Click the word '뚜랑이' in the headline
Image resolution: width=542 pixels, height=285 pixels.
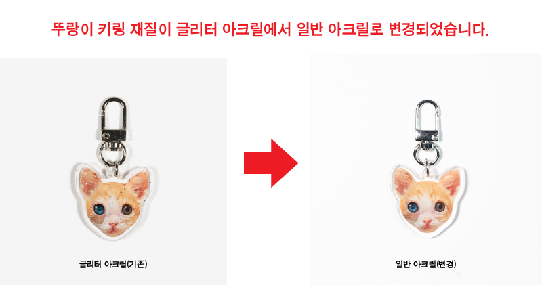(72, 29)
